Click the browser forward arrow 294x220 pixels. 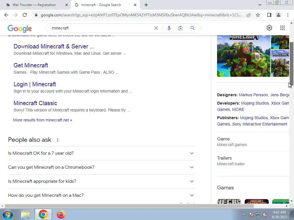(16, 15)
